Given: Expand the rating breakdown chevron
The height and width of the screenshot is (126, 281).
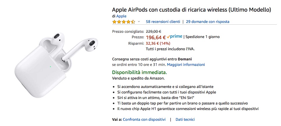Looking at the screenshot, I should click(139, 22).
